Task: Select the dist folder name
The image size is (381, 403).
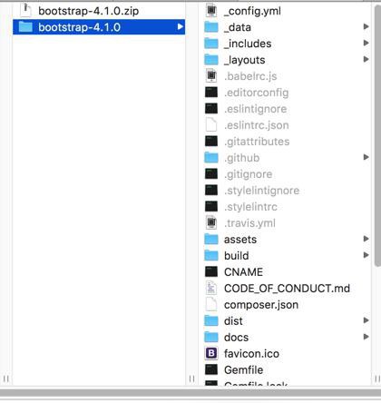Action: click(x=233, y=321)
